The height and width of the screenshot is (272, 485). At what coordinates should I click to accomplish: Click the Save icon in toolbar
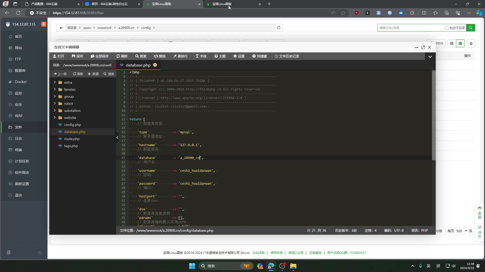click(78, 56)
